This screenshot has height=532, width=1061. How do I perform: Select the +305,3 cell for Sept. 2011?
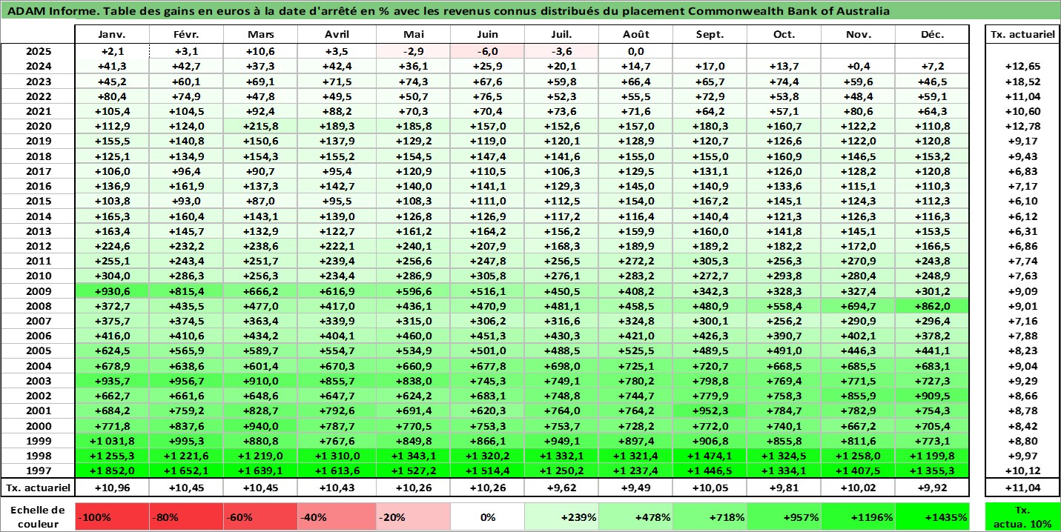[x=710, y=261]
